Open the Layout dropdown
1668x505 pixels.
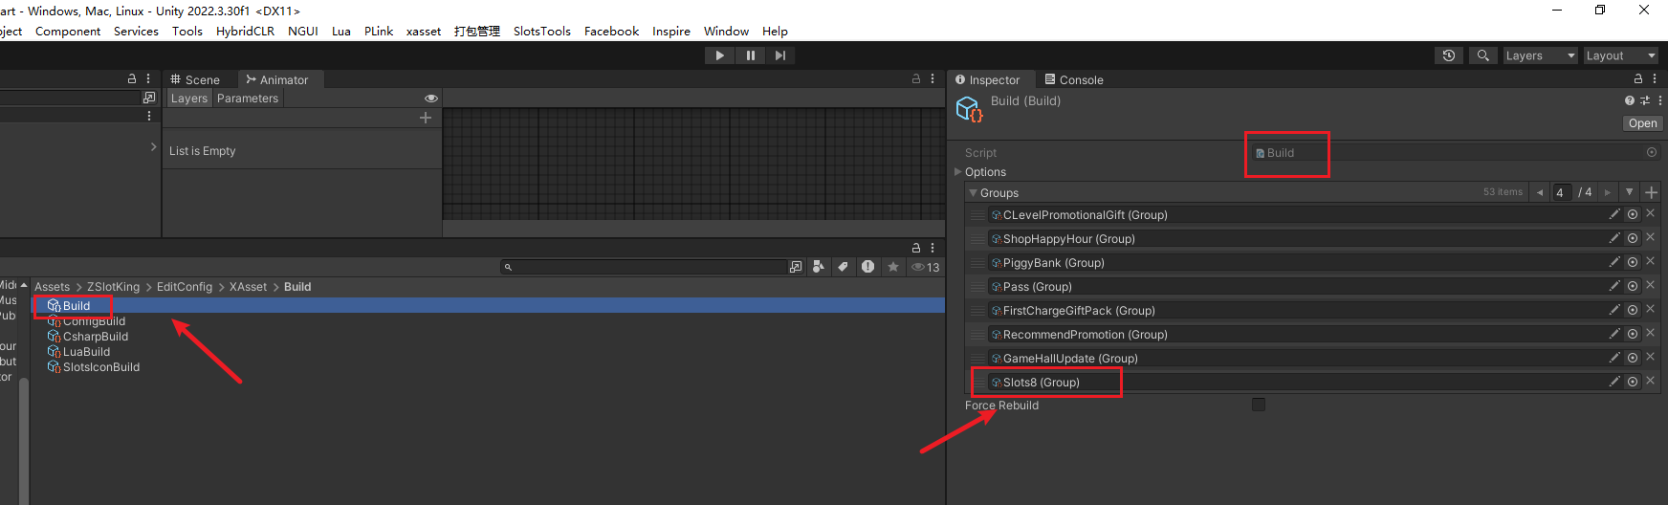(x=1620, y=55)
